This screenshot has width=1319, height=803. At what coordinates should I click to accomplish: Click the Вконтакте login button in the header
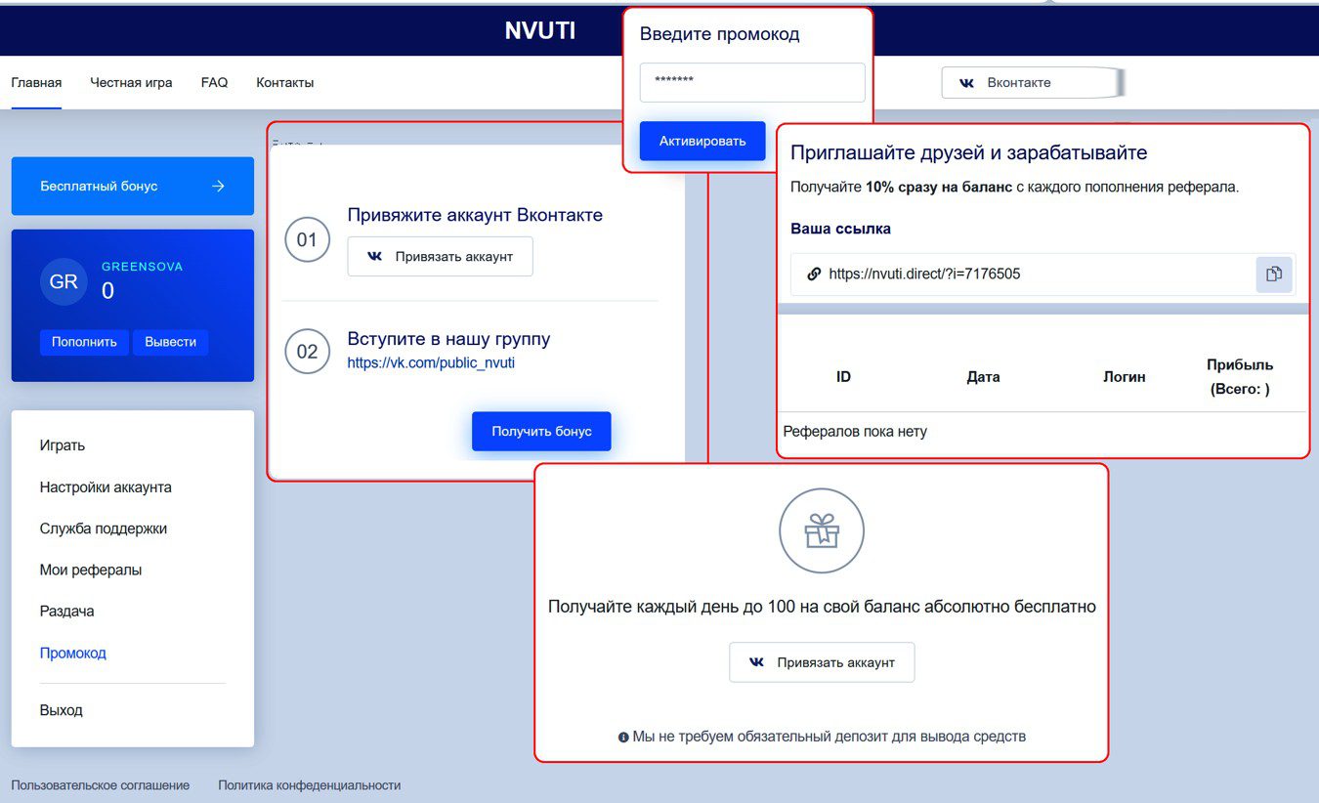coord(1032,83)
